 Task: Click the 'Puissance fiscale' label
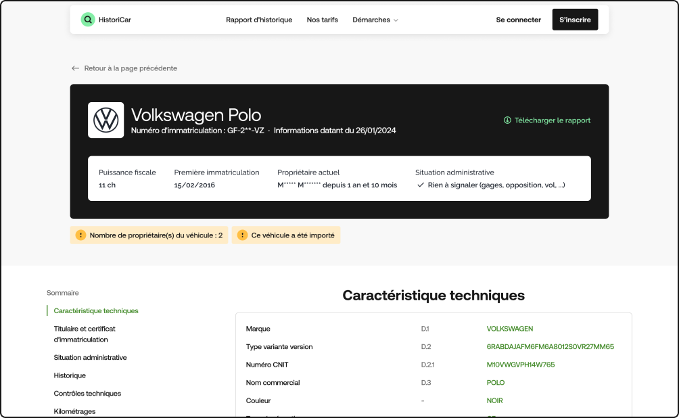tap(127, 172)
